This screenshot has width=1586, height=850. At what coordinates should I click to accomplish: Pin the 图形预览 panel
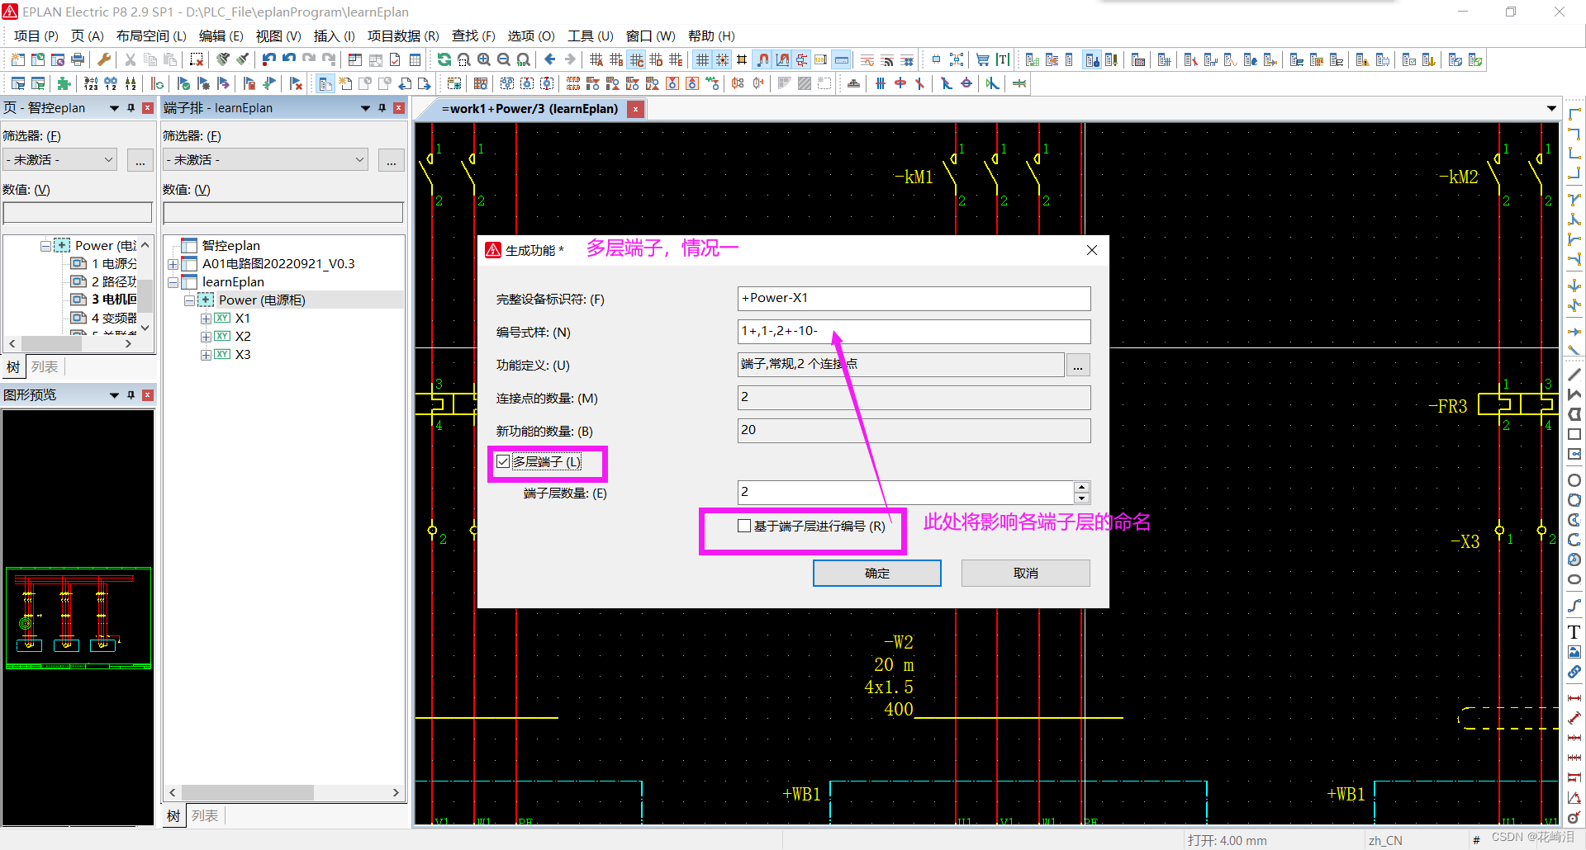coord(131,395)
